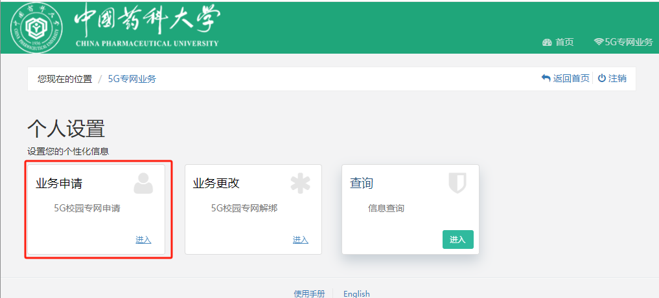This screenshot has height=298, width=659.
Task: Go back via the 返回首页 text link
Action: coord(571,78)
